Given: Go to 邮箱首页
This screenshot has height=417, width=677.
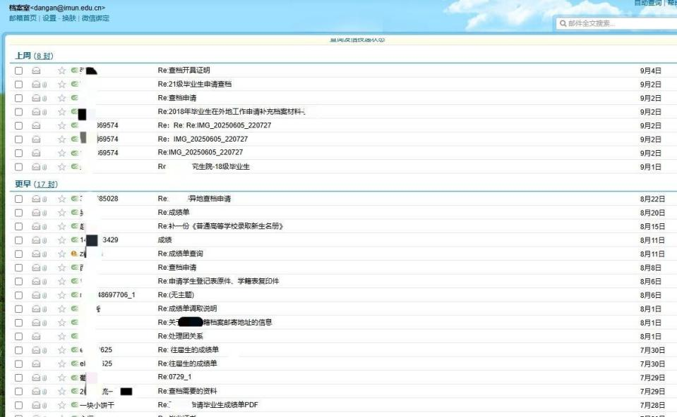Looking at the screenshot, I should click(23, 18).
